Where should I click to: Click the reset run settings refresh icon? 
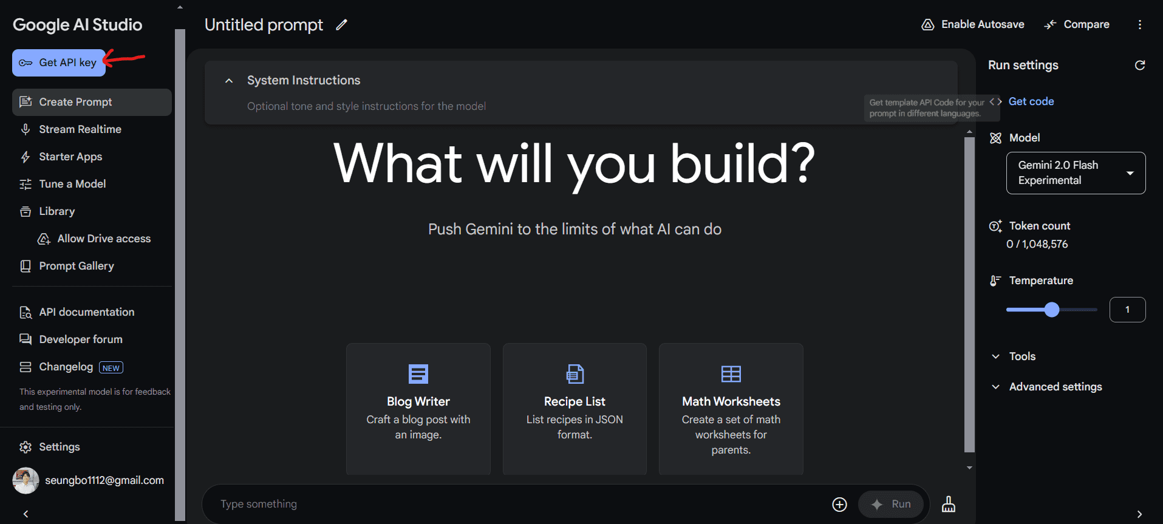[1139, 65]
